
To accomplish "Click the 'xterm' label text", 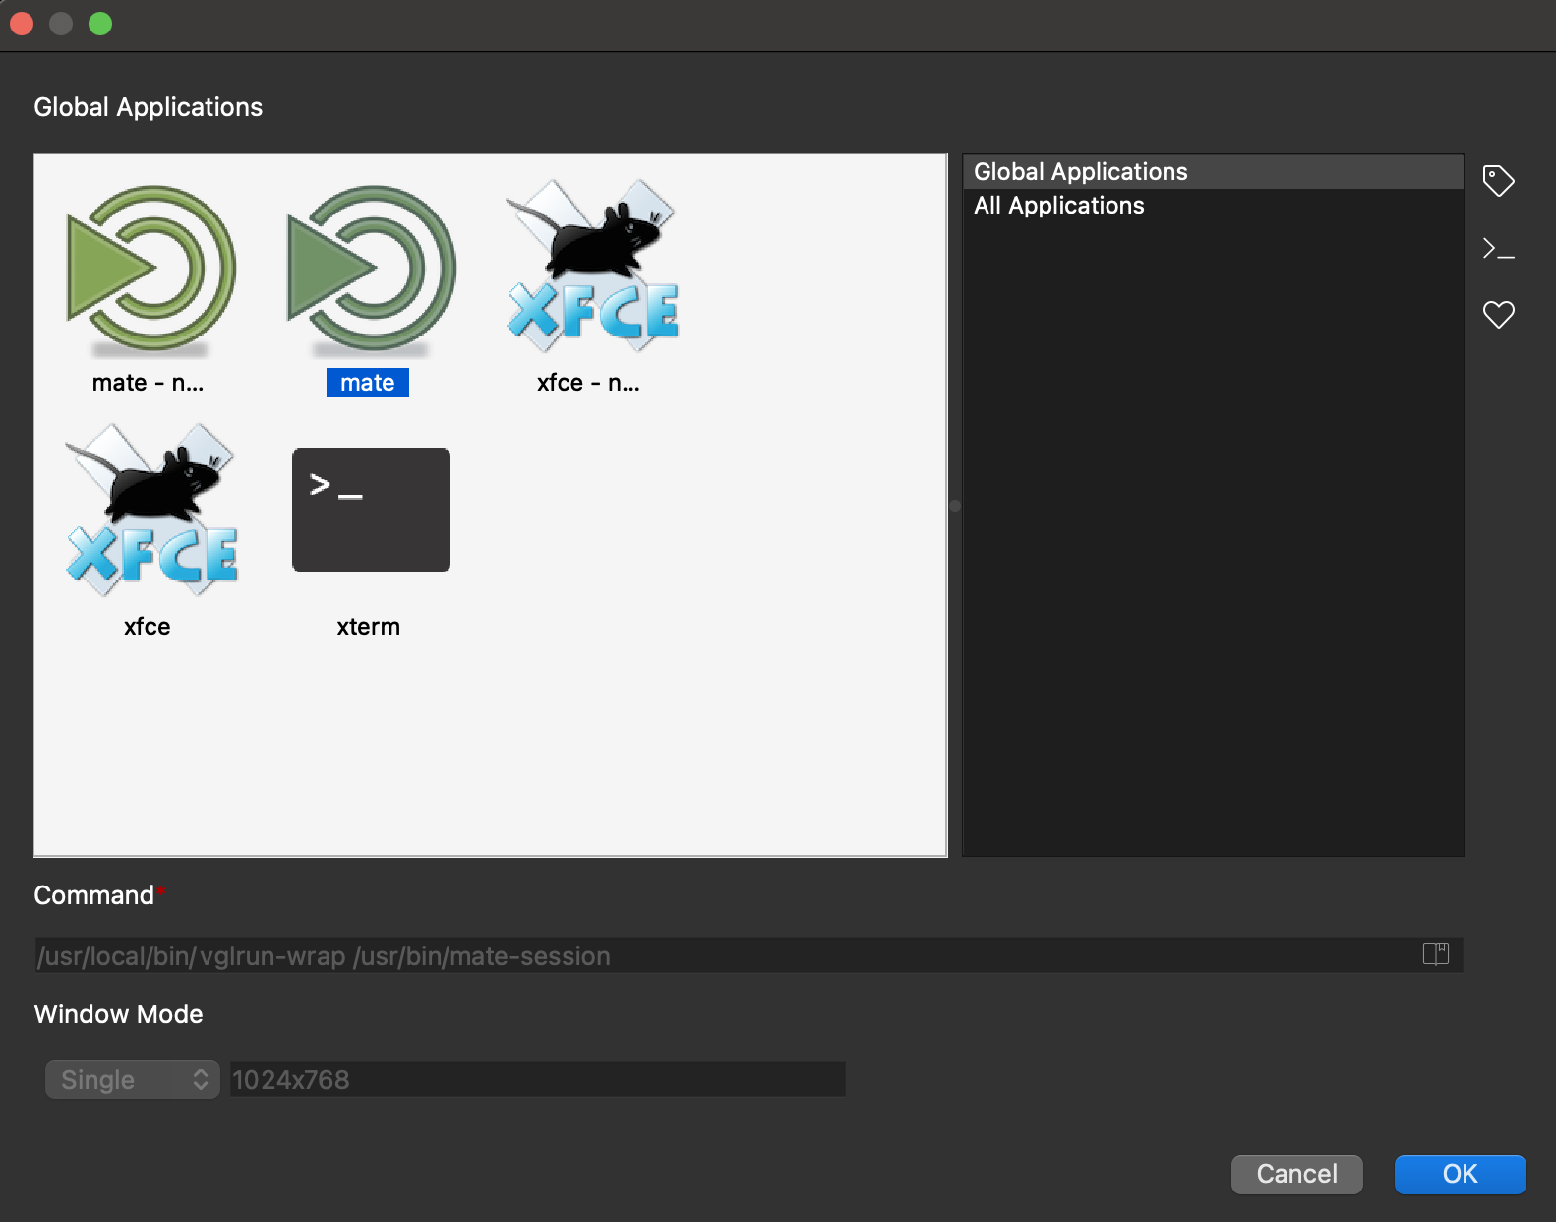I will tap(369, 627).
